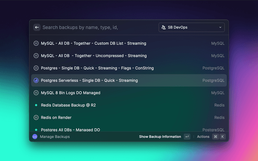Select MySQL All DB Custom DB List backup
Image resolution: width=258 pixels, height=161 pixels.
tap(94, 43)
